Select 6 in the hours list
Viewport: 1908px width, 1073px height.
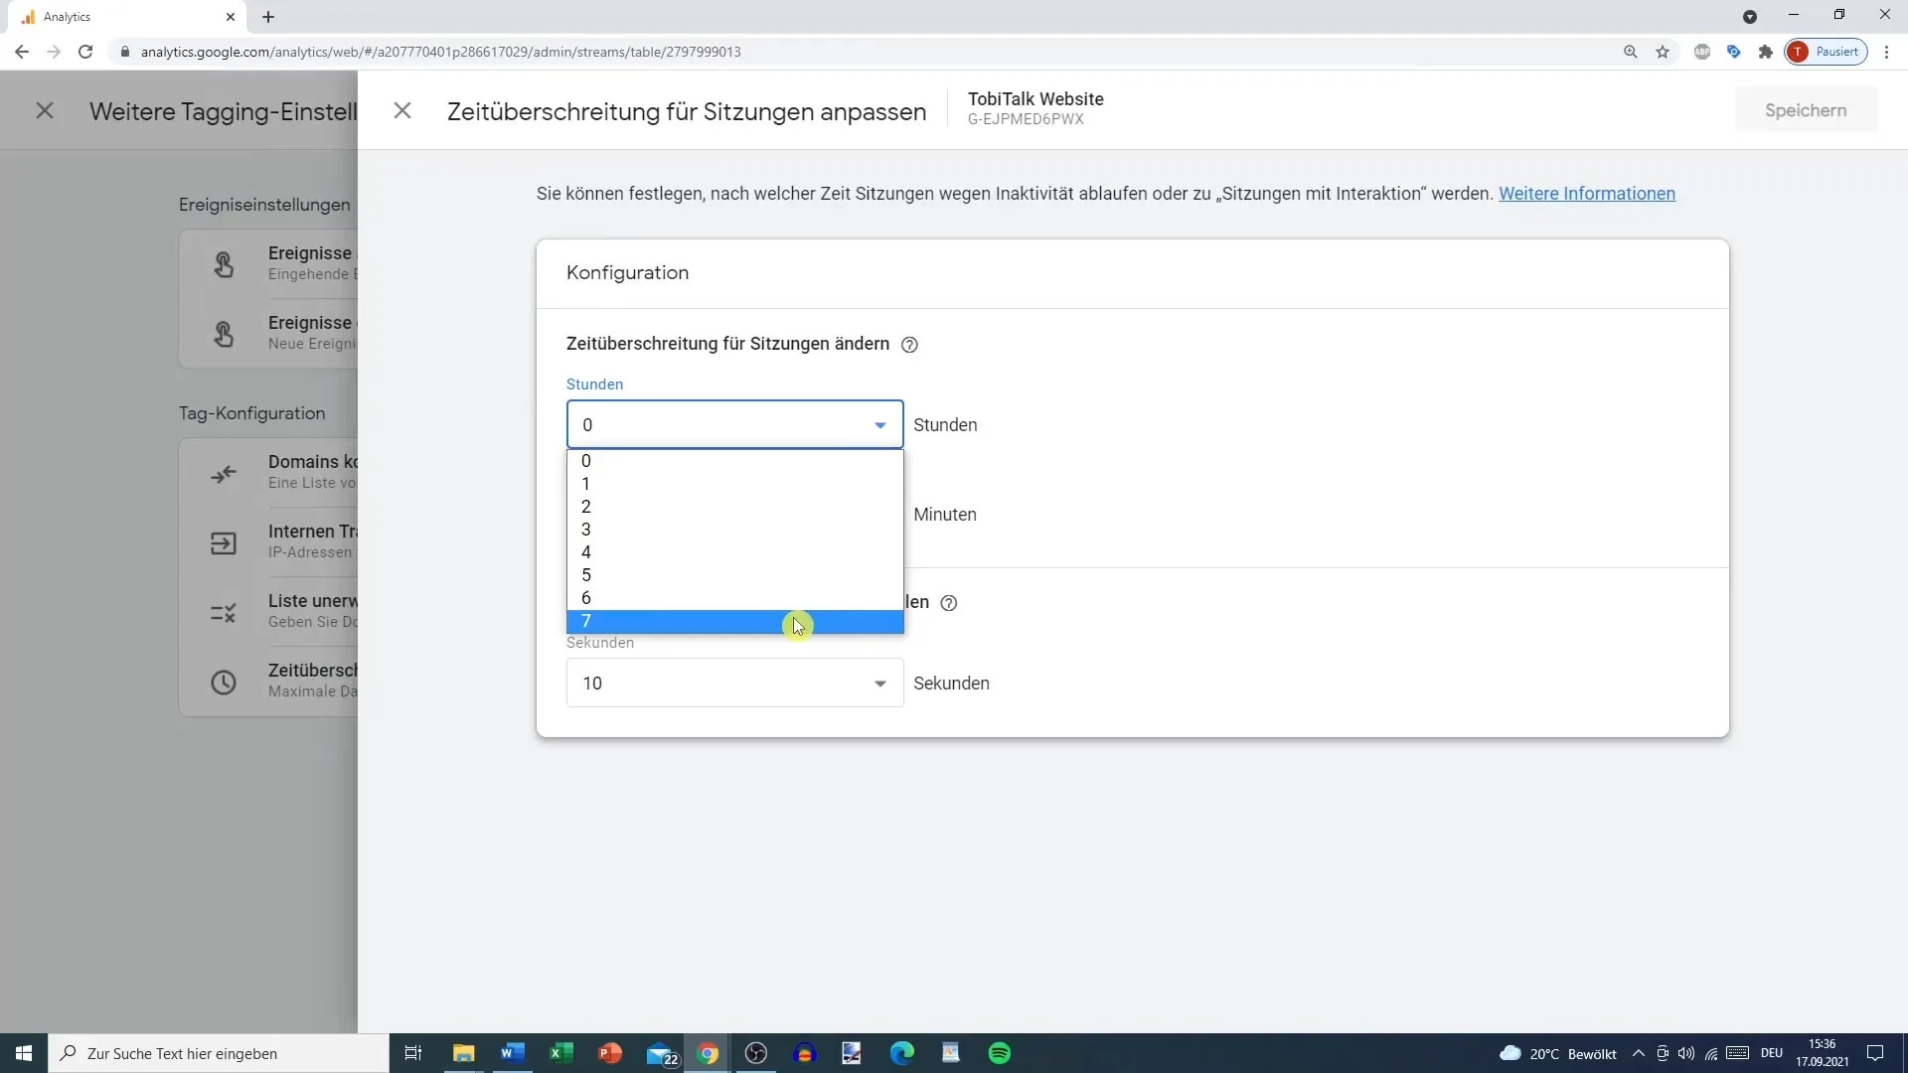(734, 598)
